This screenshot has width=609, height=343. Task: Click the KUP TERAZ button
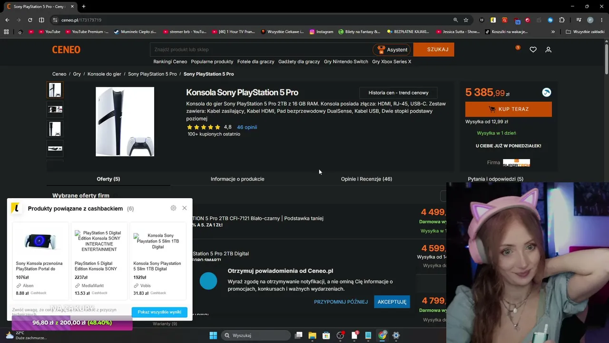click(x=509, y=109)
